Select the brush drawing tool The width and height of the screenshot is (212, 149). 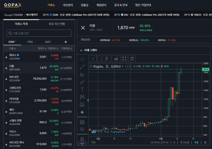point(82,82)
